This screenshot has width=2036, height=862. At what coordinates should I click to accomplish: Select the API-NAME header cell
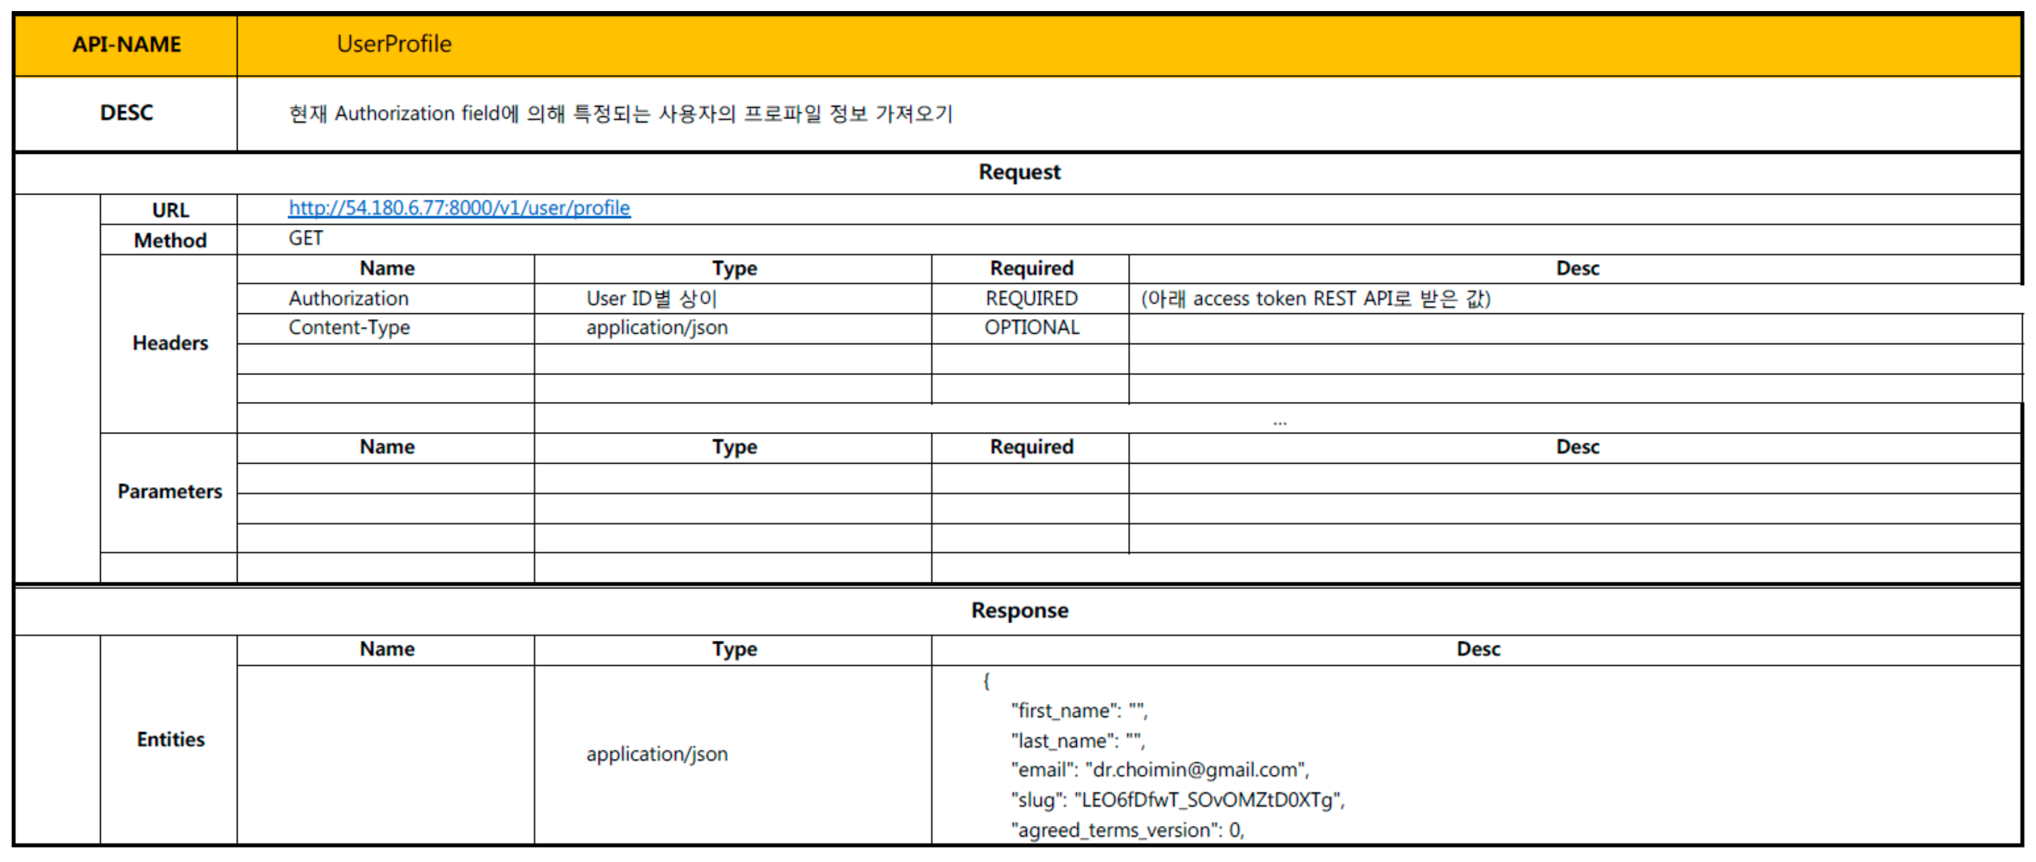pyautogui.click(x=126, y=44)
